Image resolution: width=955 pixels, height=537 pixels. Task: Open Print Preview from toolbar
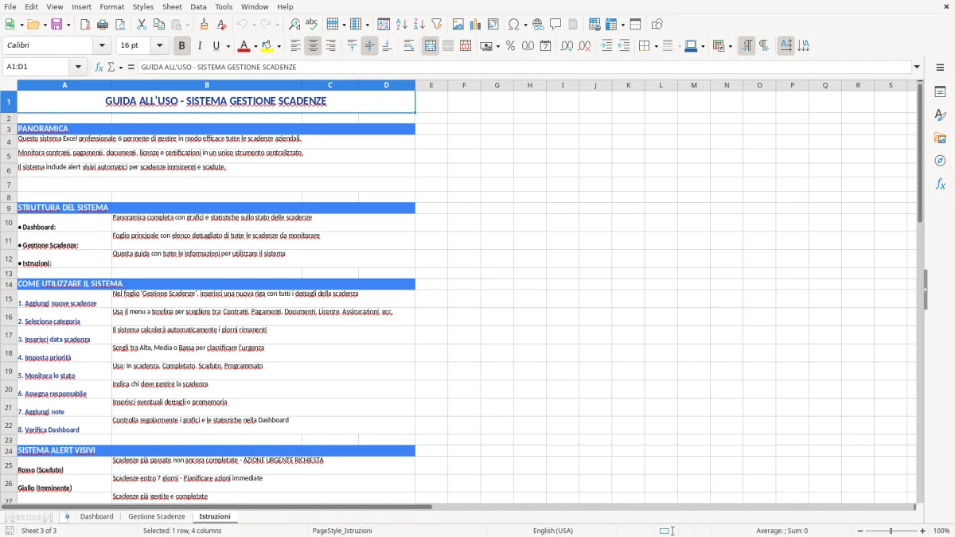[120, 25]
